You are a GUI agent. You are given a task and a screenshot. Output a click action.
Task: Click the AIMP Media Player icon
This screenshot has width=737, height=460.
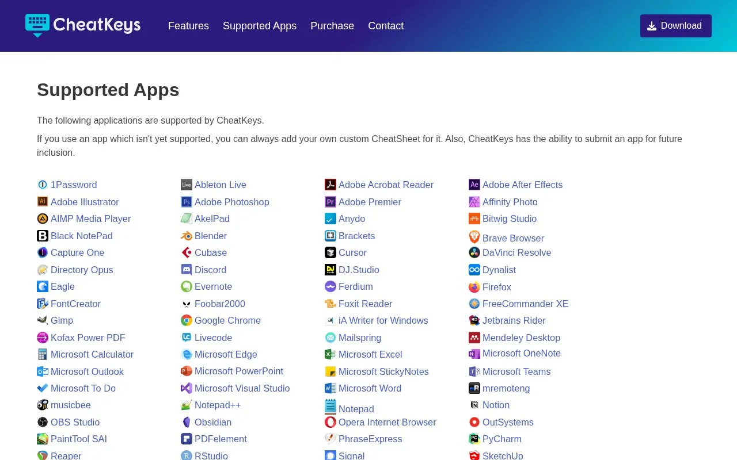click(43, 218)
